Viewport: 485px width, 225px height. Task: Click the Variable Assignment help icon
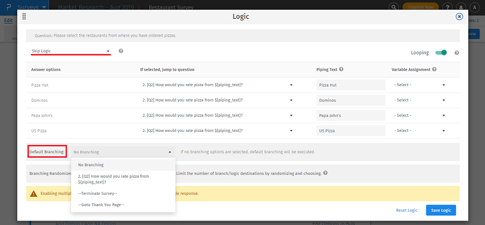pyautogui.click(x=434, y=69)
